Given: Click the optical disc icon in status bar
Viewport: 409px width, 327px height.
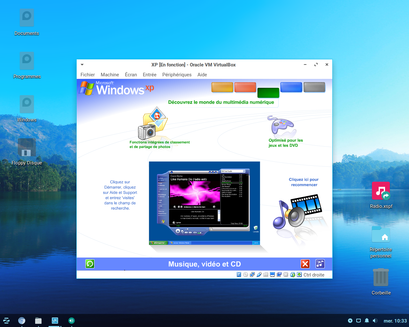Looking at the screenshot, I should [x=245, y=275].
